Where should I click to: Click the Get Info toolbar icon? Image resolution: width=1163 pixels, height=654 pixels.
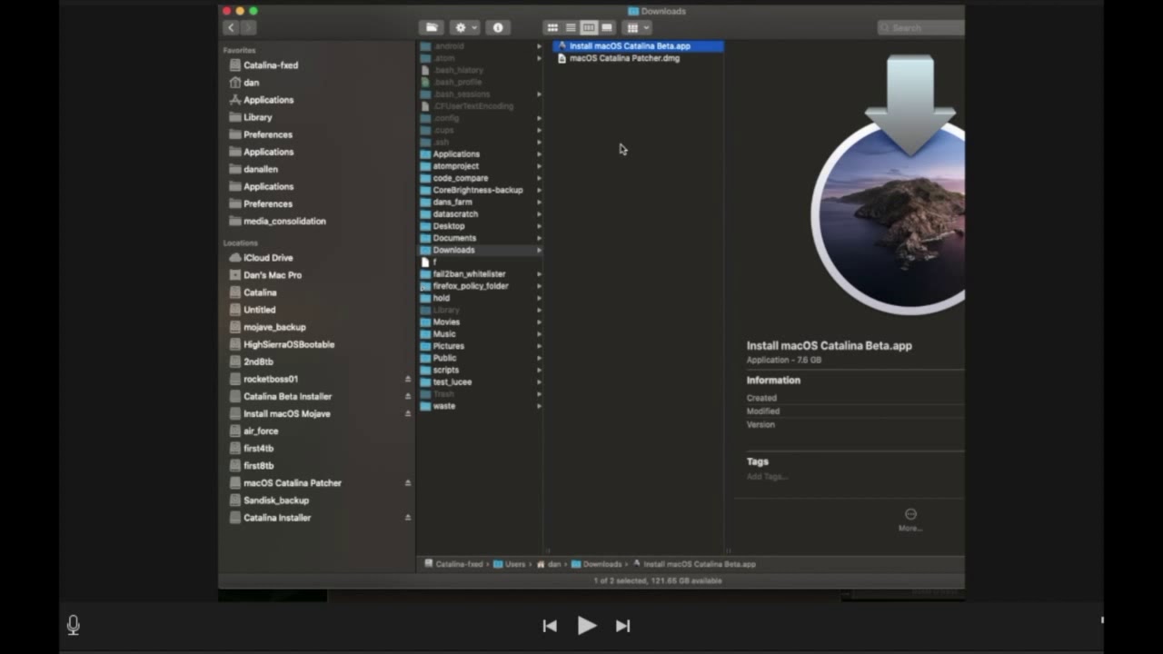click(498, 28)
